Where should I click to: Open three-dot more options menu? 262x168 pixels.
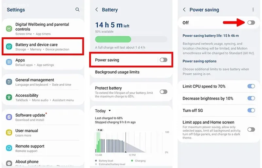pyautogui.click(x=253, y=9)
